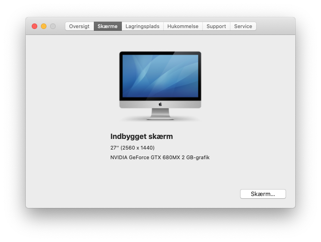321x242 pixels.
Task: Switch to the Oversigt tab
Action: pos(80,26)
